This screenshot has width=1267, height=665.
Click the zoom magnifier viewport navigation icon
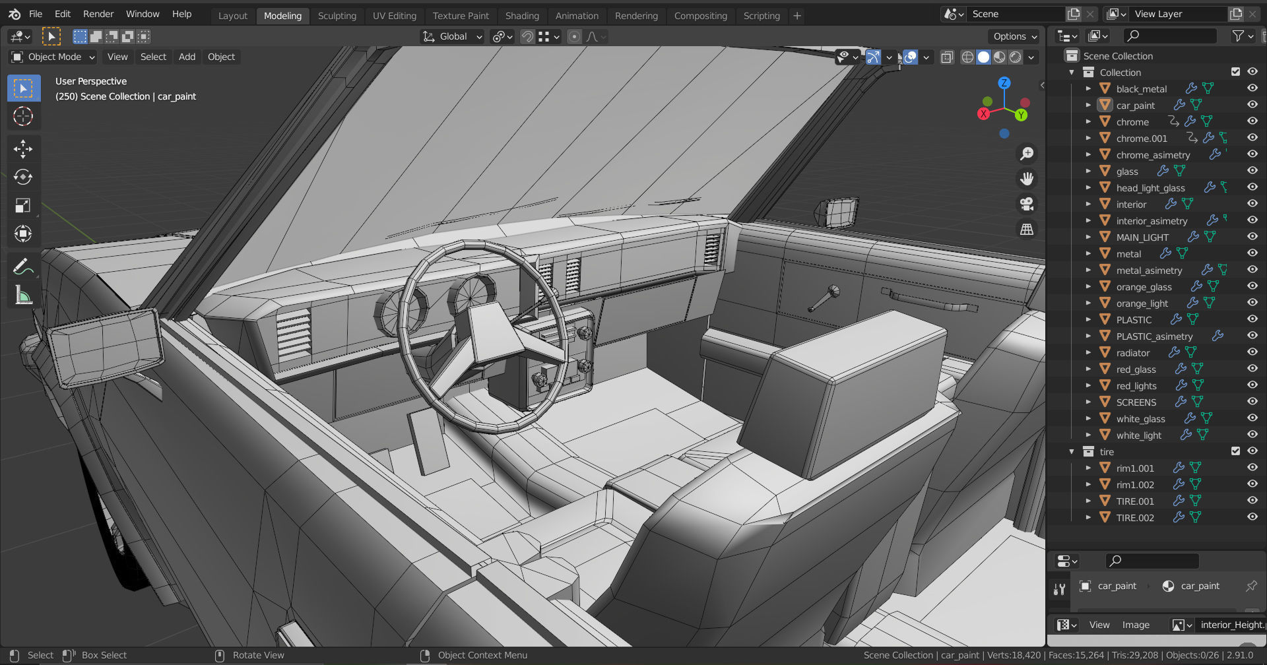tap(1027, 154)
